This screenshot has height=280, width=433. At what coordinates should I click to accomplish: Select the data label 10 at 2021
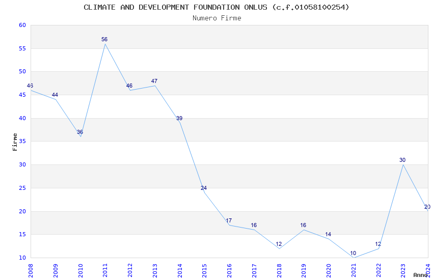(x=353, y=253)
